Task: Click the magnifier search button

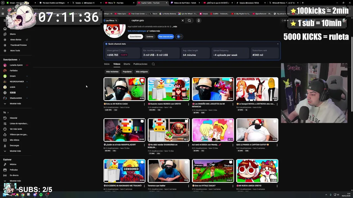Action: (189, 20)
